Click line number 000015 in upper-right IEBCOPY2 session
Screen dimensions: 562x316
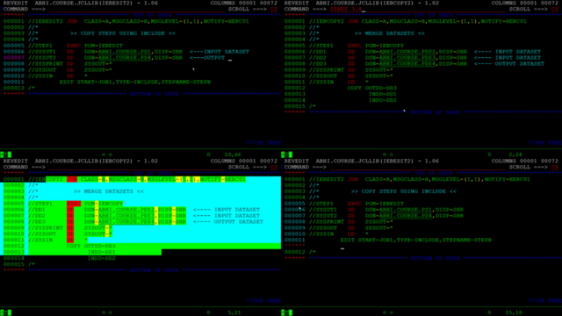coord(295,106)
